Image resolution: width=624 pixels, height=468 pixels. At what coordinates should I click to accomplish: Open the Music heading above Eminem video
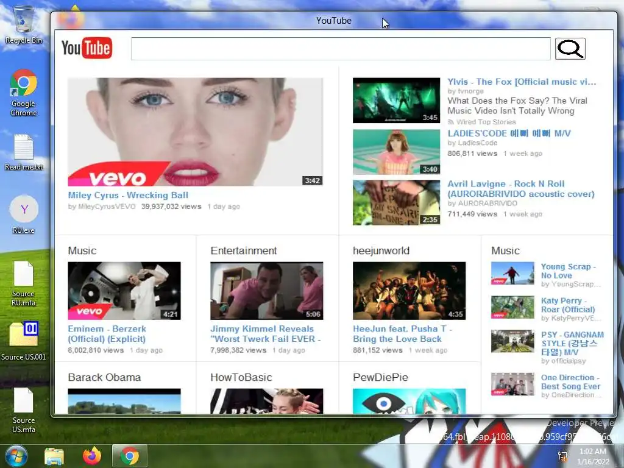(82, 250)
